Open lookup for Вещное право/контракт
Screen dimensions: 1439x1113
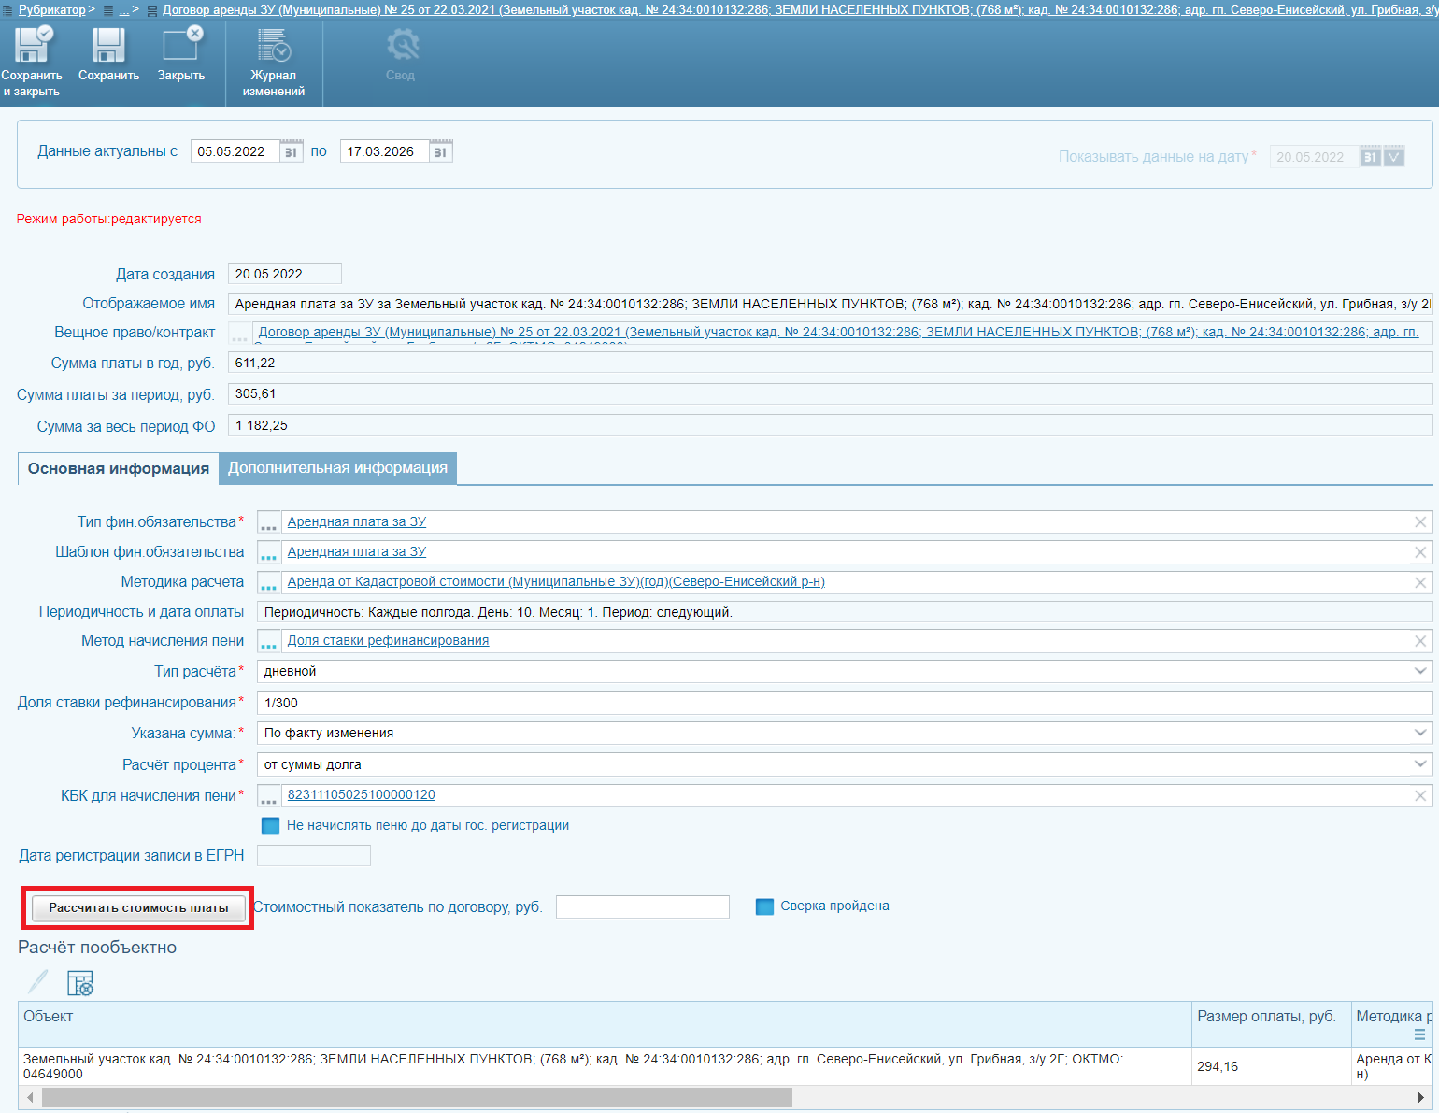[240, 333]
